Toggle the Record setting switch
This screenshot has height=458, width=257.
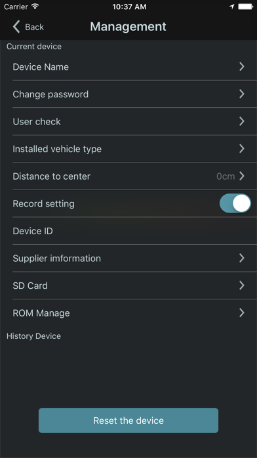coord(235,203)
